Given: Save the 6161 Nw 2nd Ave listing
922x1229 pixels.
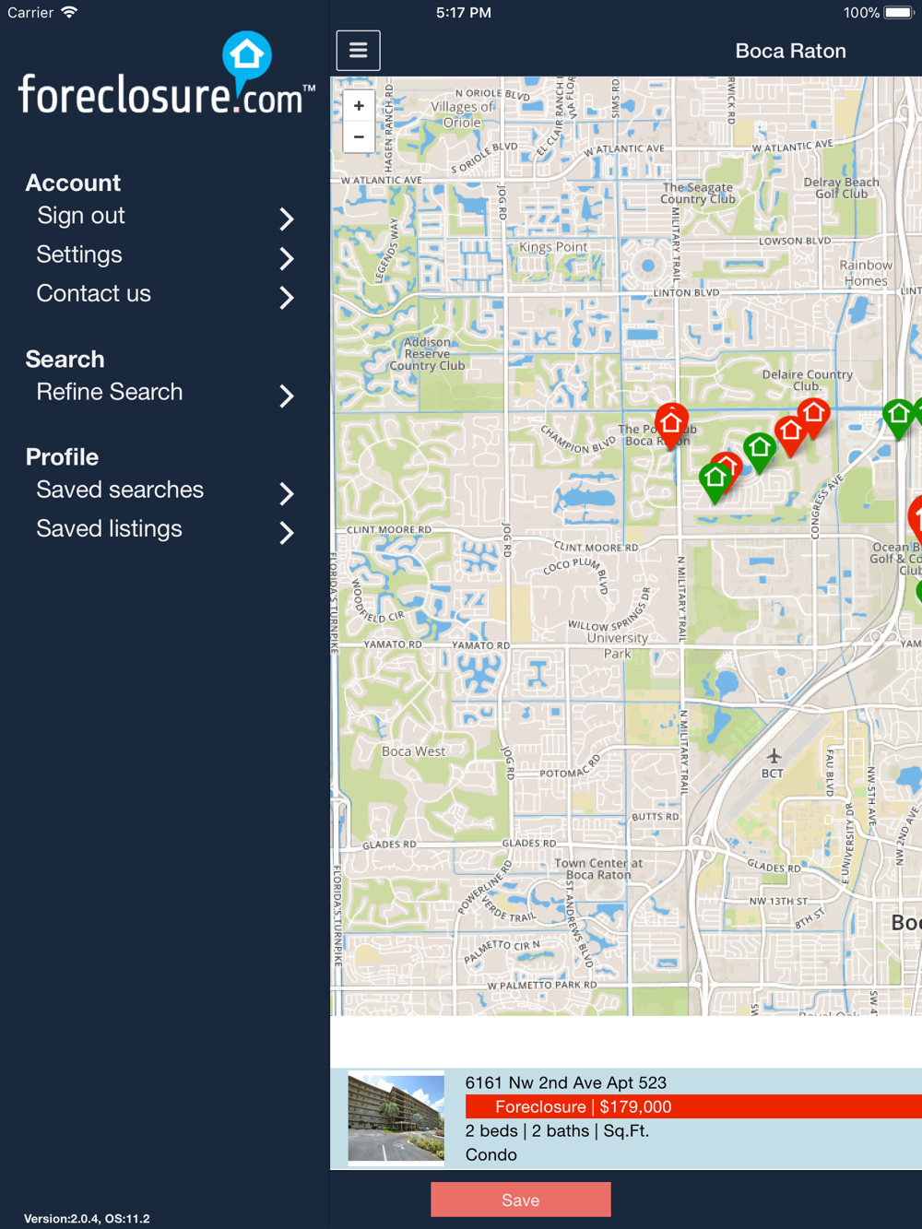Looking at the screenshot, I should tap(521, 1199).
